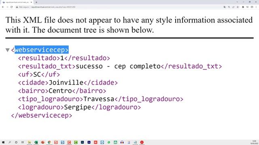Bookmark this page with the star icon

(x=238, y=7)
